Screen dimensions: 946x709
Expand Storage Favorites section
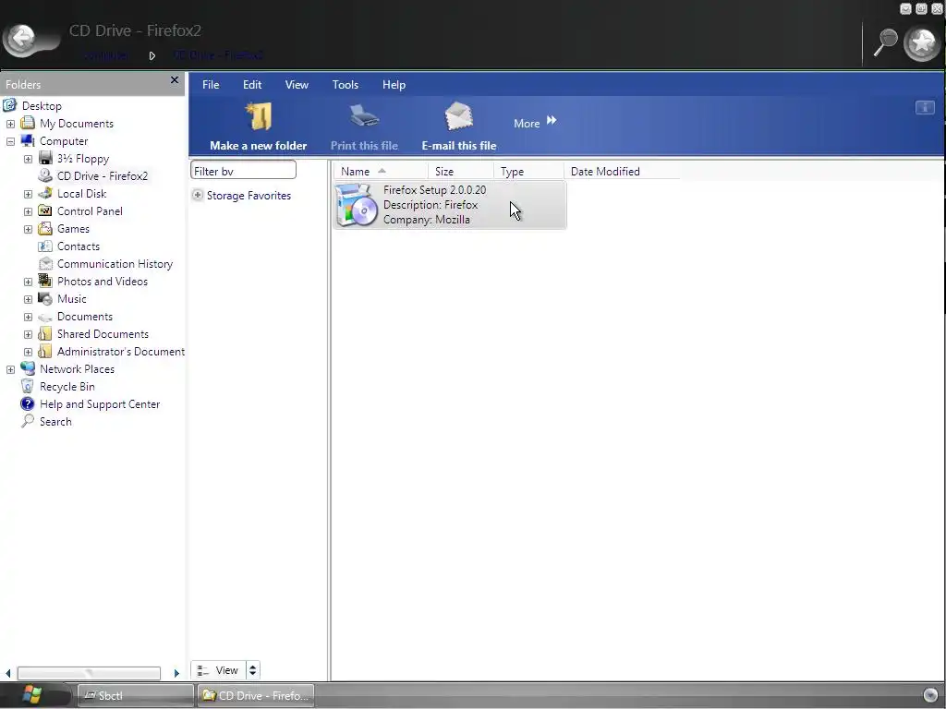[198, 195]
